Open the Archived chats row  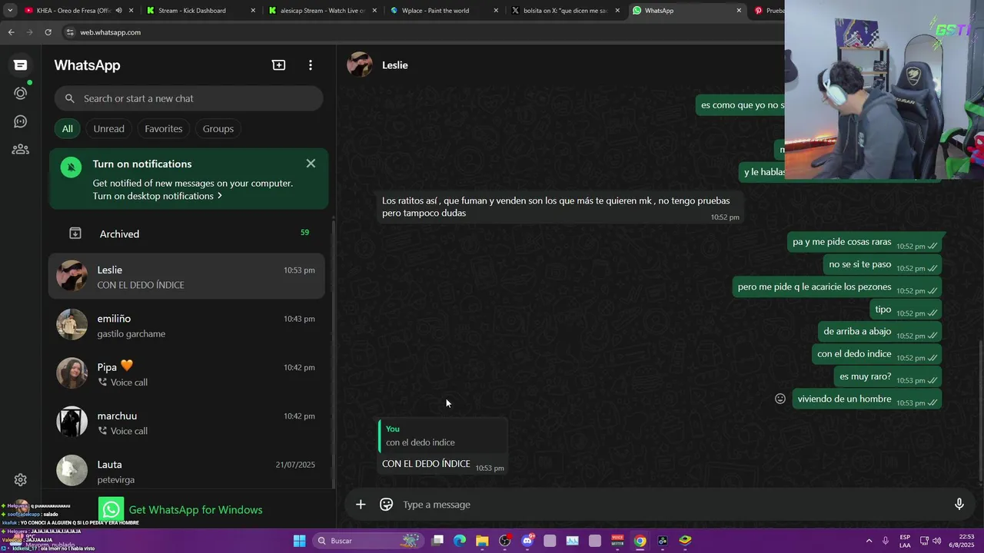[x=188, y=233]
